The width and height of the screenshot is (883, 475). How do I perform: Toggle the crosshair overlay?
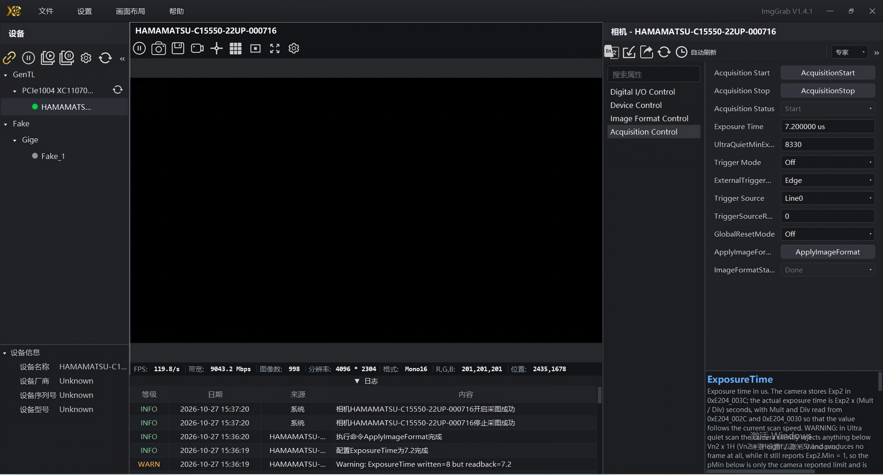tap(217, 48)
